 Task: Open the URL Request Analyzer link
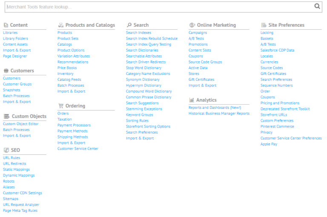(20, 205)
